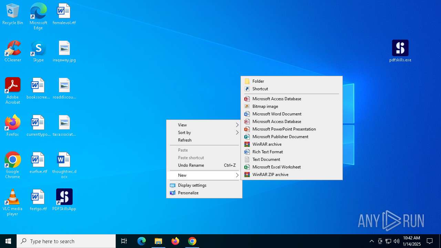The width and height of the screenshot is (441, 248).
Task: Create new WinRAR archive
Action: tap(291, 144)
